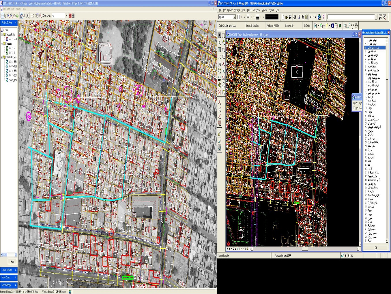
Task: Click the Edit button in Library Catalog
Action: click(x=376, y=248)
